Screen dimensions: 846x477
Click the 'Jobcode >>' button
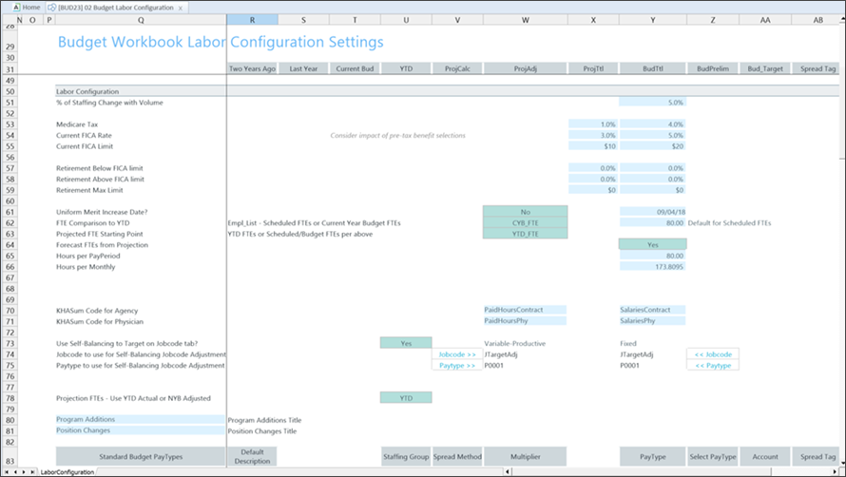457,354
